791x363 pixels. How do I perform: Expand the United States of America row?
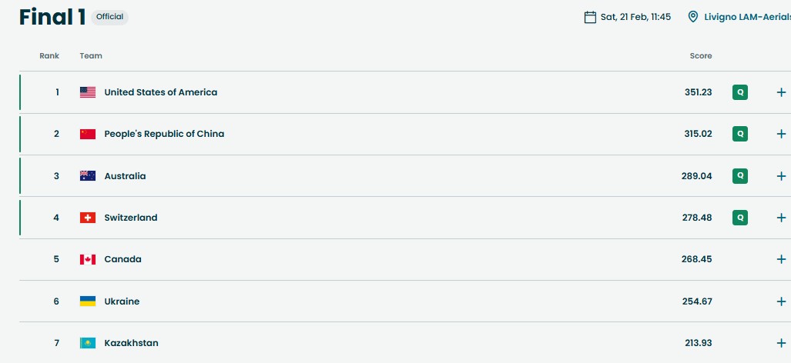[781, 92]
